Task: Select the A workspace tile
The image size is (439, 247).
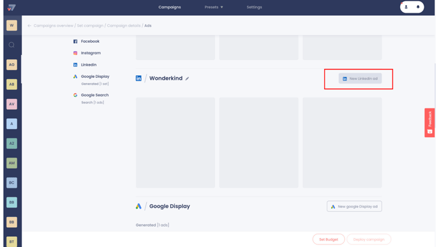Action: point(11,124)
